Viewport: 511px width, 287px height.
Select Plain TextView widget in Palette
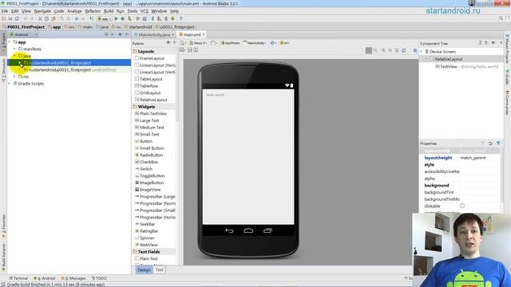(x=151, y=113)
